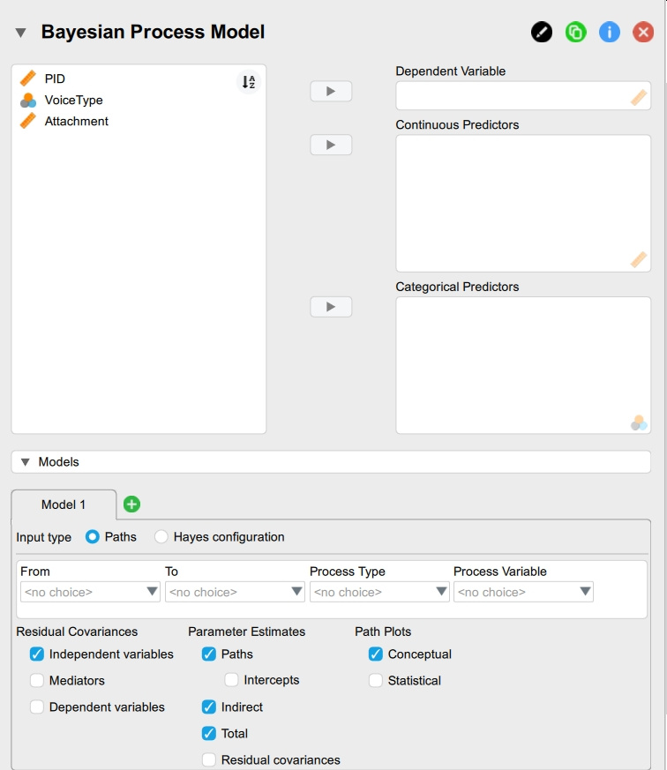The width and height of the screenshot is (667, 770).
Task: Uncheck the Indirect parameter estimates checkbox
Action: point(209,707)
